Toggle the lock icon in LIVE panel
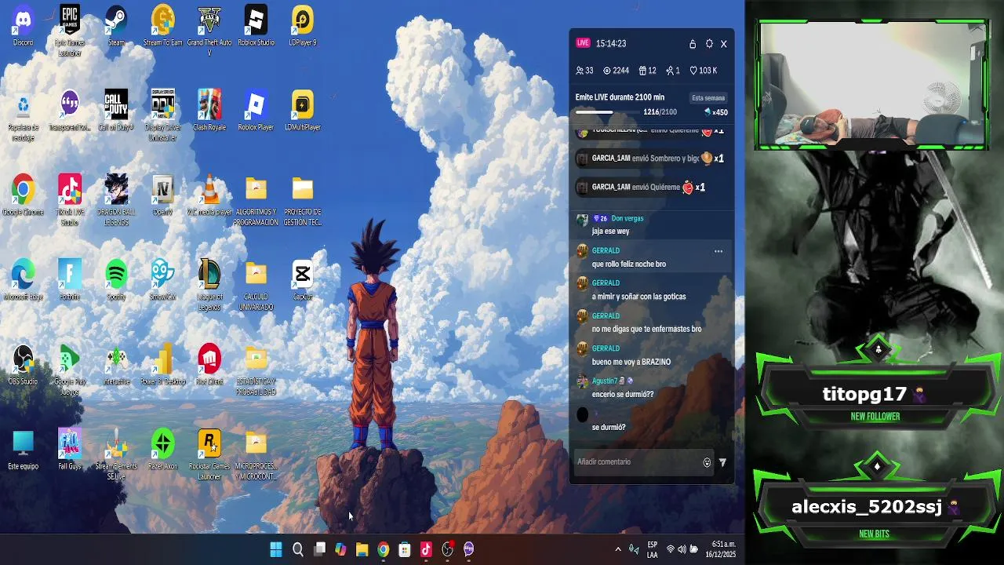1004x565 pixels. (x=693, y=44)
